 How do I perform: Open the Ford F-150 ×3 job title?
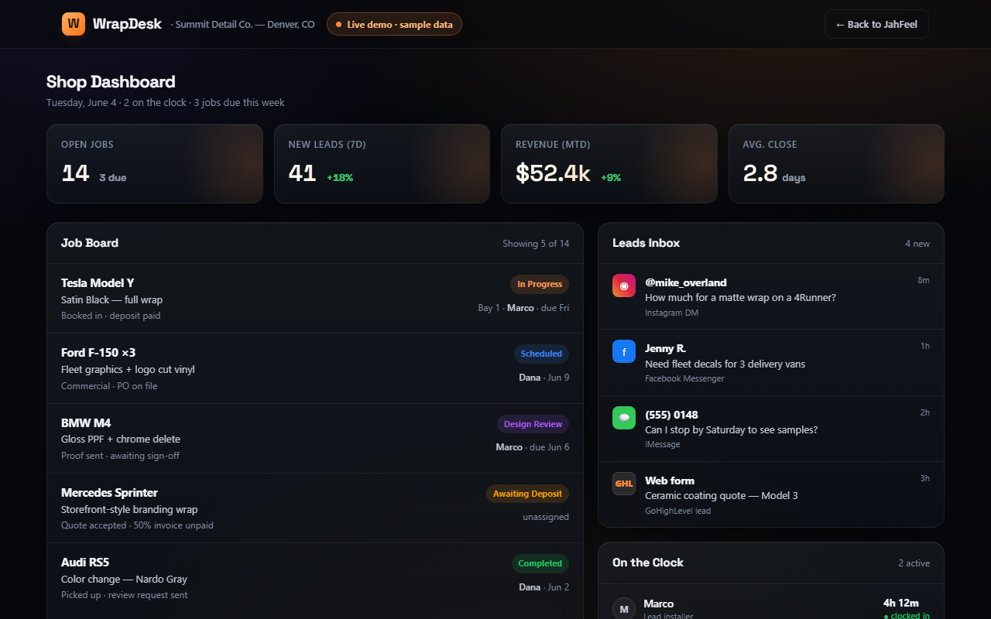(98, 353)
